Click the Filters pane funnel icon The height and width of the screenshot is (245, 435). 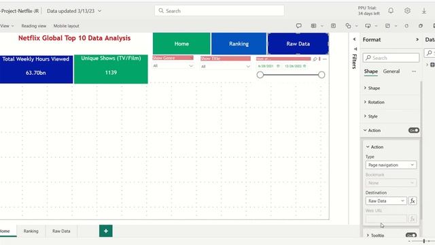coord(355,49)
